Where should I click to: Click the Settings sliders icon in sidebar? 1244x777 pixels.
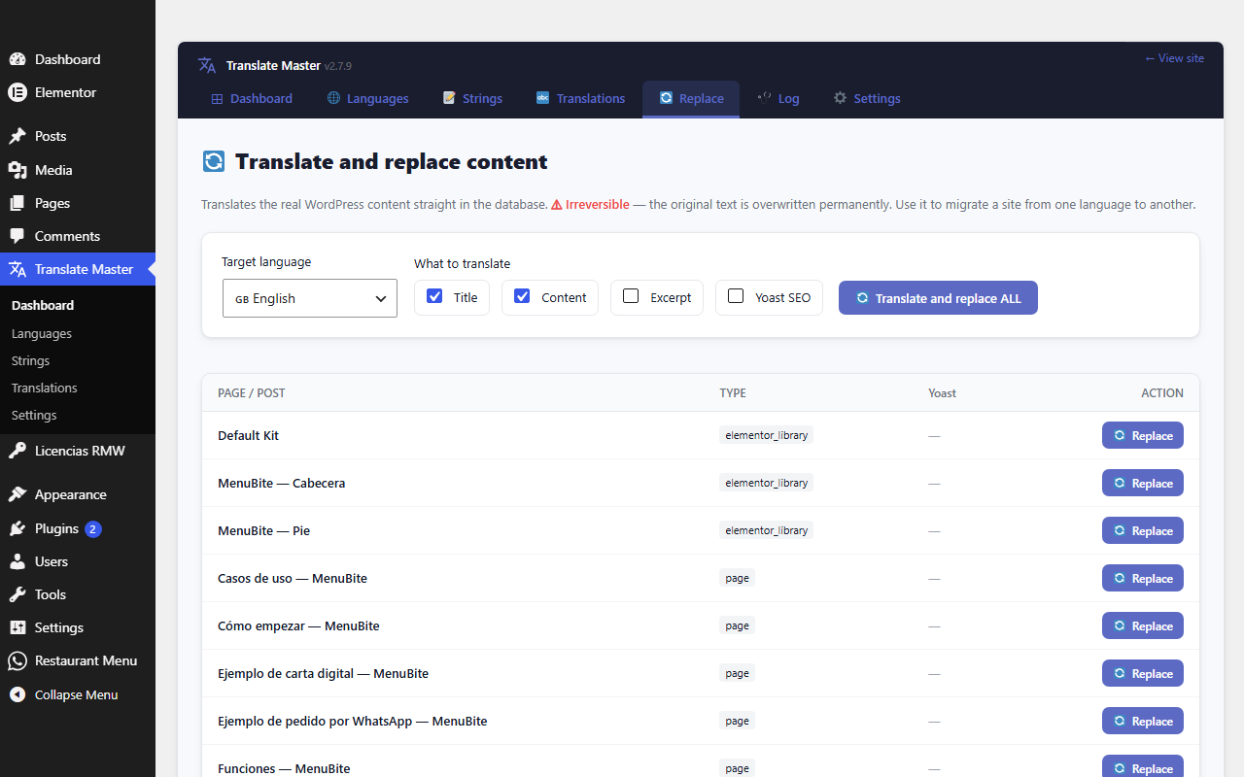17,627
